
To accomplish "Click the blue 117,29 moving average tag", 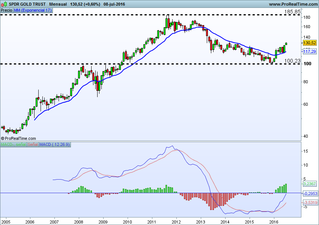I will pyautogui.click(x=310, y=51).
